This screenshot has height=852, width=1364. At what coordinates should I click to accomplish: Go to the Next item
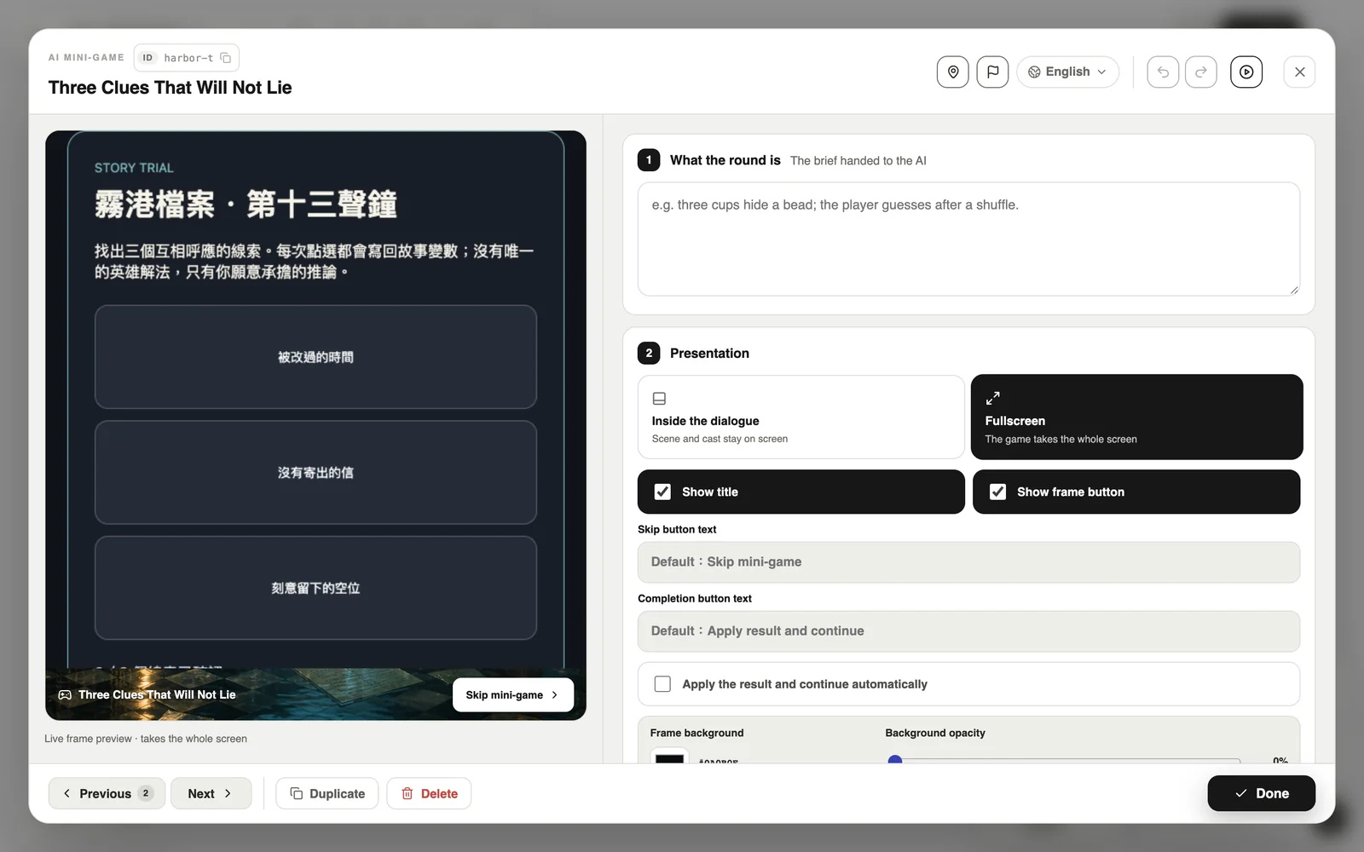[x=211, y=793]
